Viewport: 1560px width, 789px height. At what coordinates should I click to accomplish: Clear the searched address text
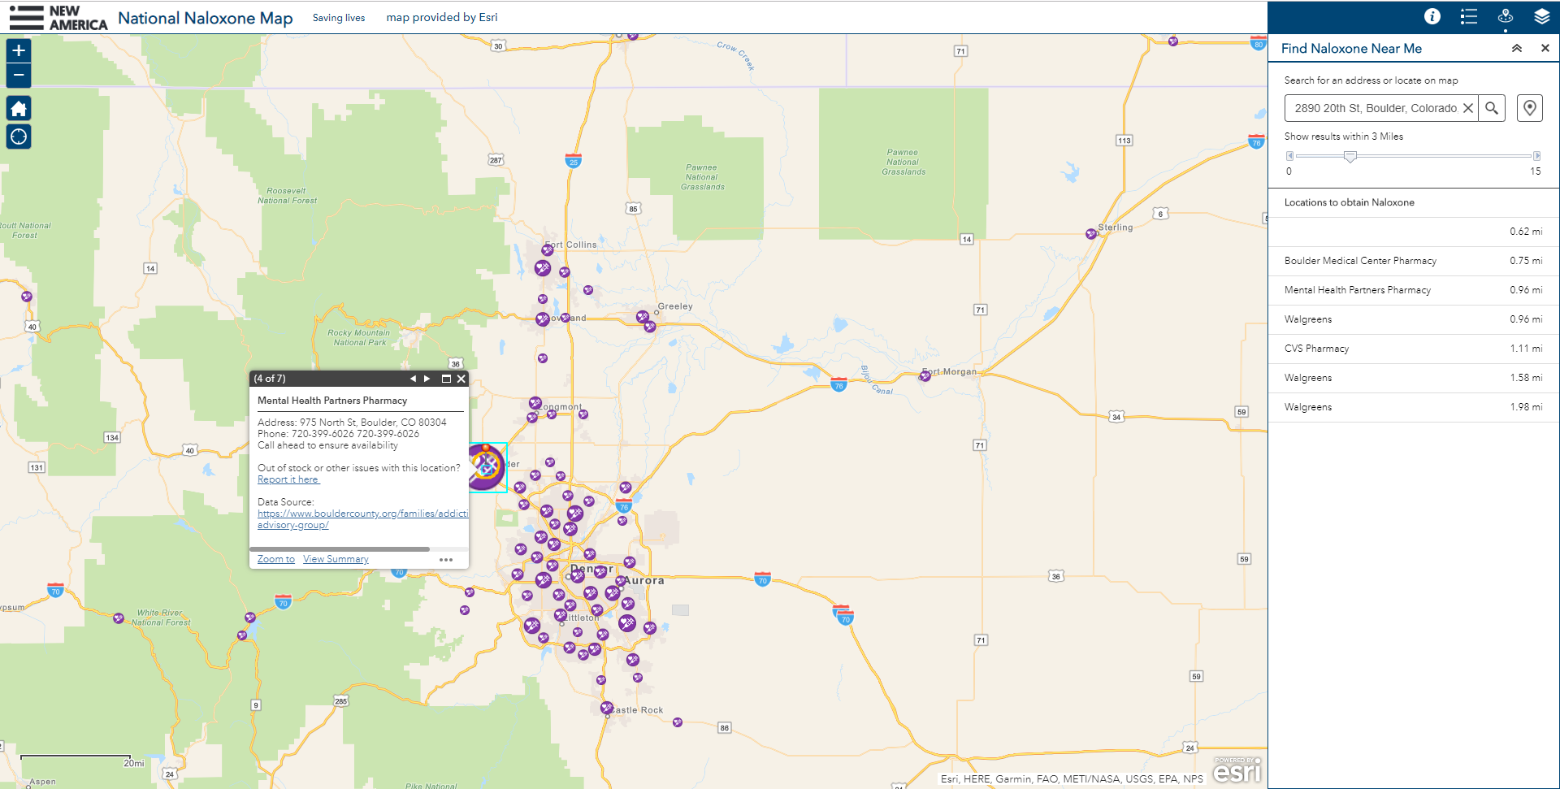click(1468, 108)
